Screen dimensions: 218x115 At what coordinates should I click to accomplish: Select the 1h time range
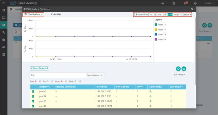coord(151,15)
